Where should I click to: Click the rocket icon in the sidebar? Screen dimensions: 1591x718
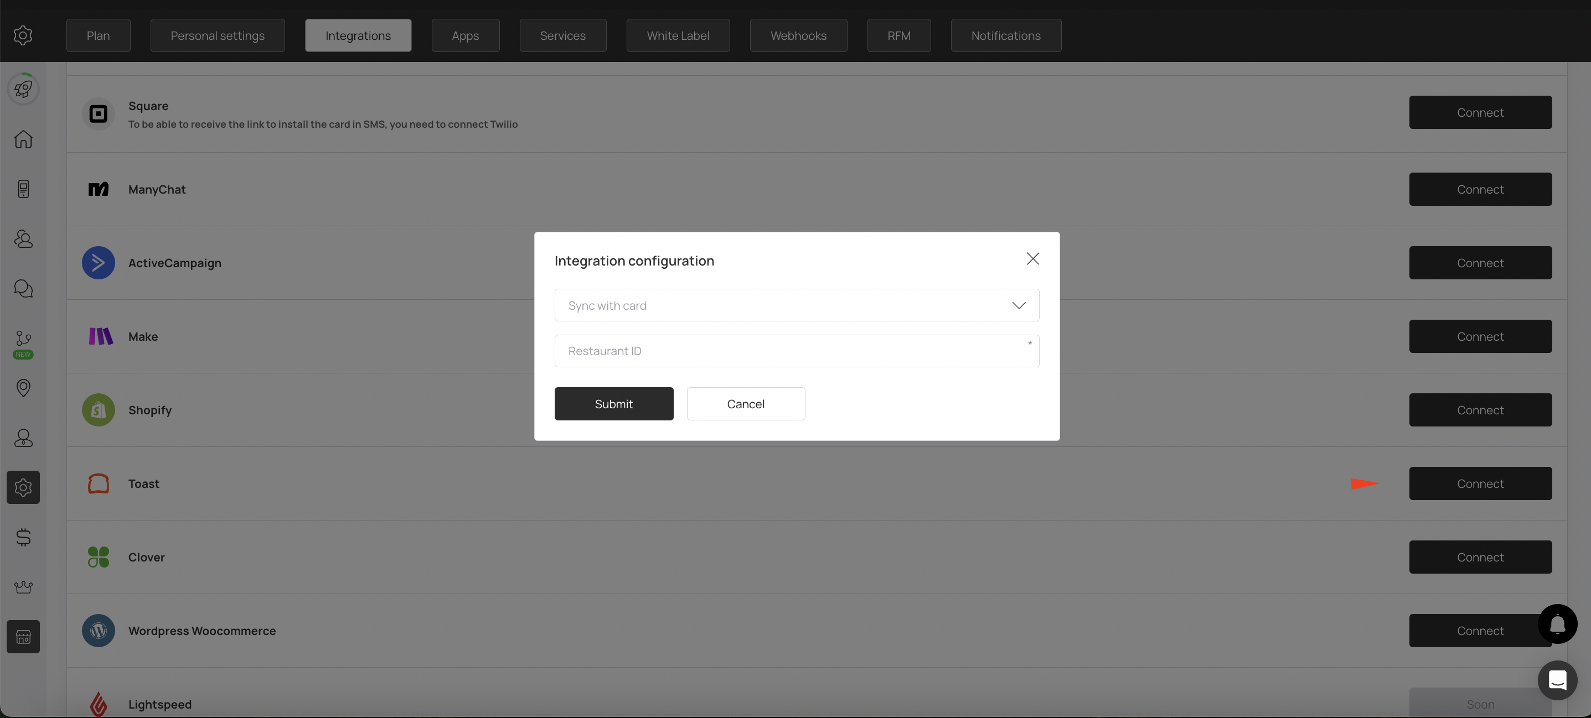click(x=23, y=89)
